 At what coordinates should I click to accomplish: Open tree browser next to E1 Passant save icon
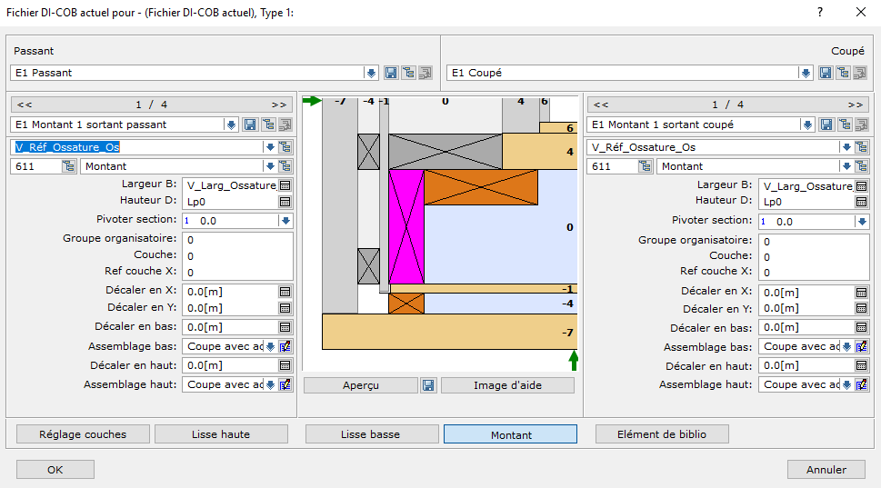pos(408,73)
